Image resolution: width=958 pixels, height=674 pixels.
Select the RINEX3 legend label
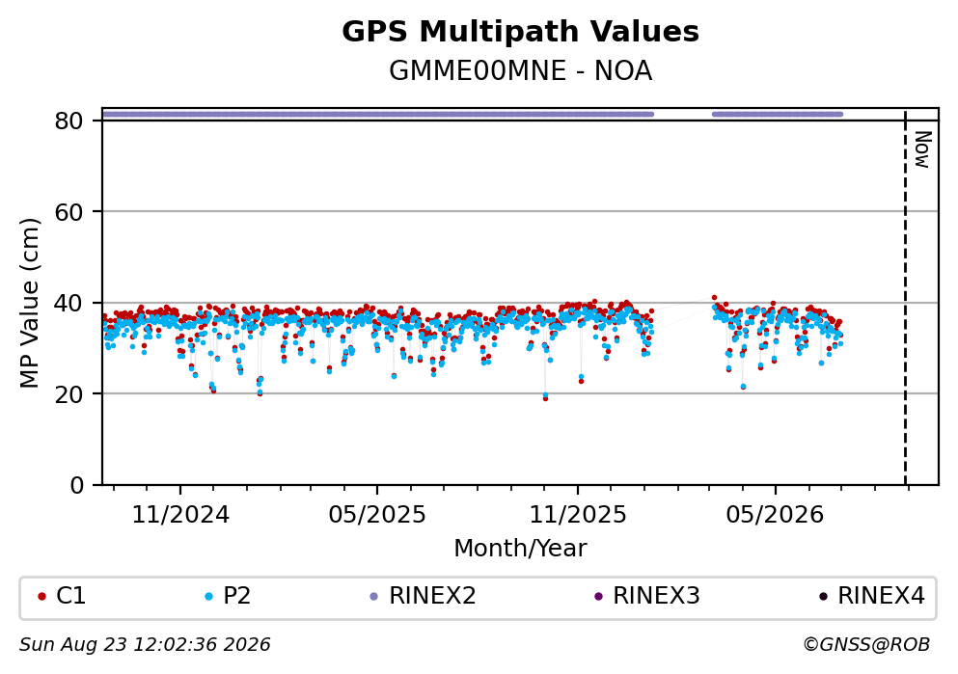(656, 596)
